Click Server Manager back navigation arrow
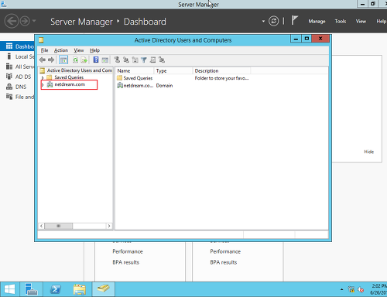Screen dimensions: 387x297 (12, 21)
